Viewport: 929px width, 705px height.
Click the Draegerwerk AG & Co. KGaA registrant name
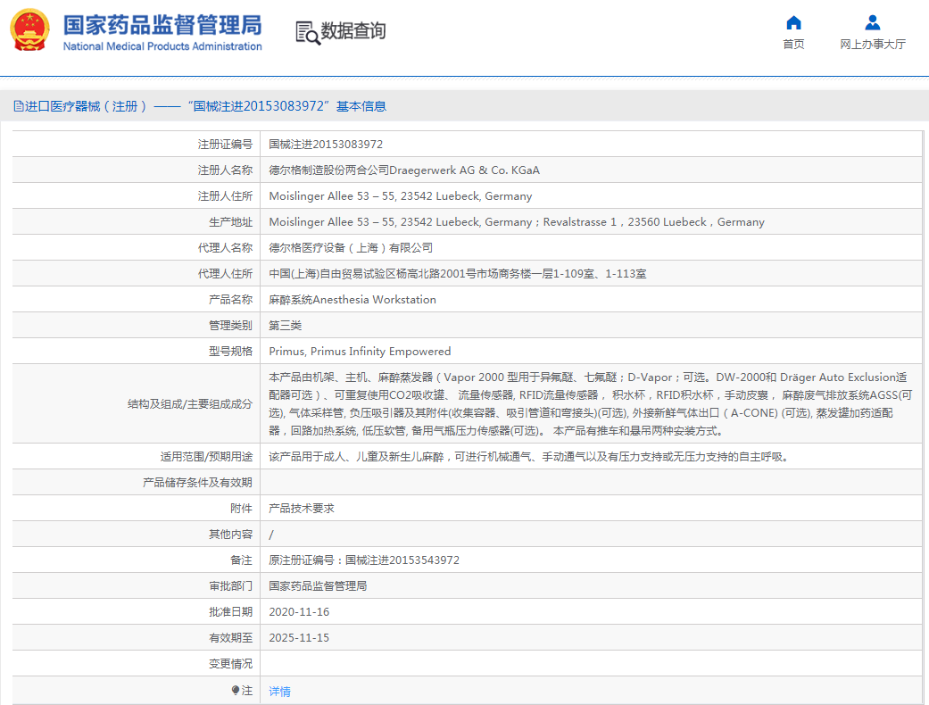click(404, 170)
